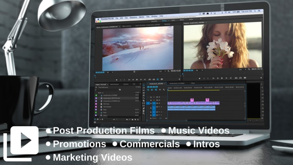Image resolution: width=293 pixels, height=165 pixels.
Task: Open workspace overflow chevron after Audio
Action: (x=201, y=19)
